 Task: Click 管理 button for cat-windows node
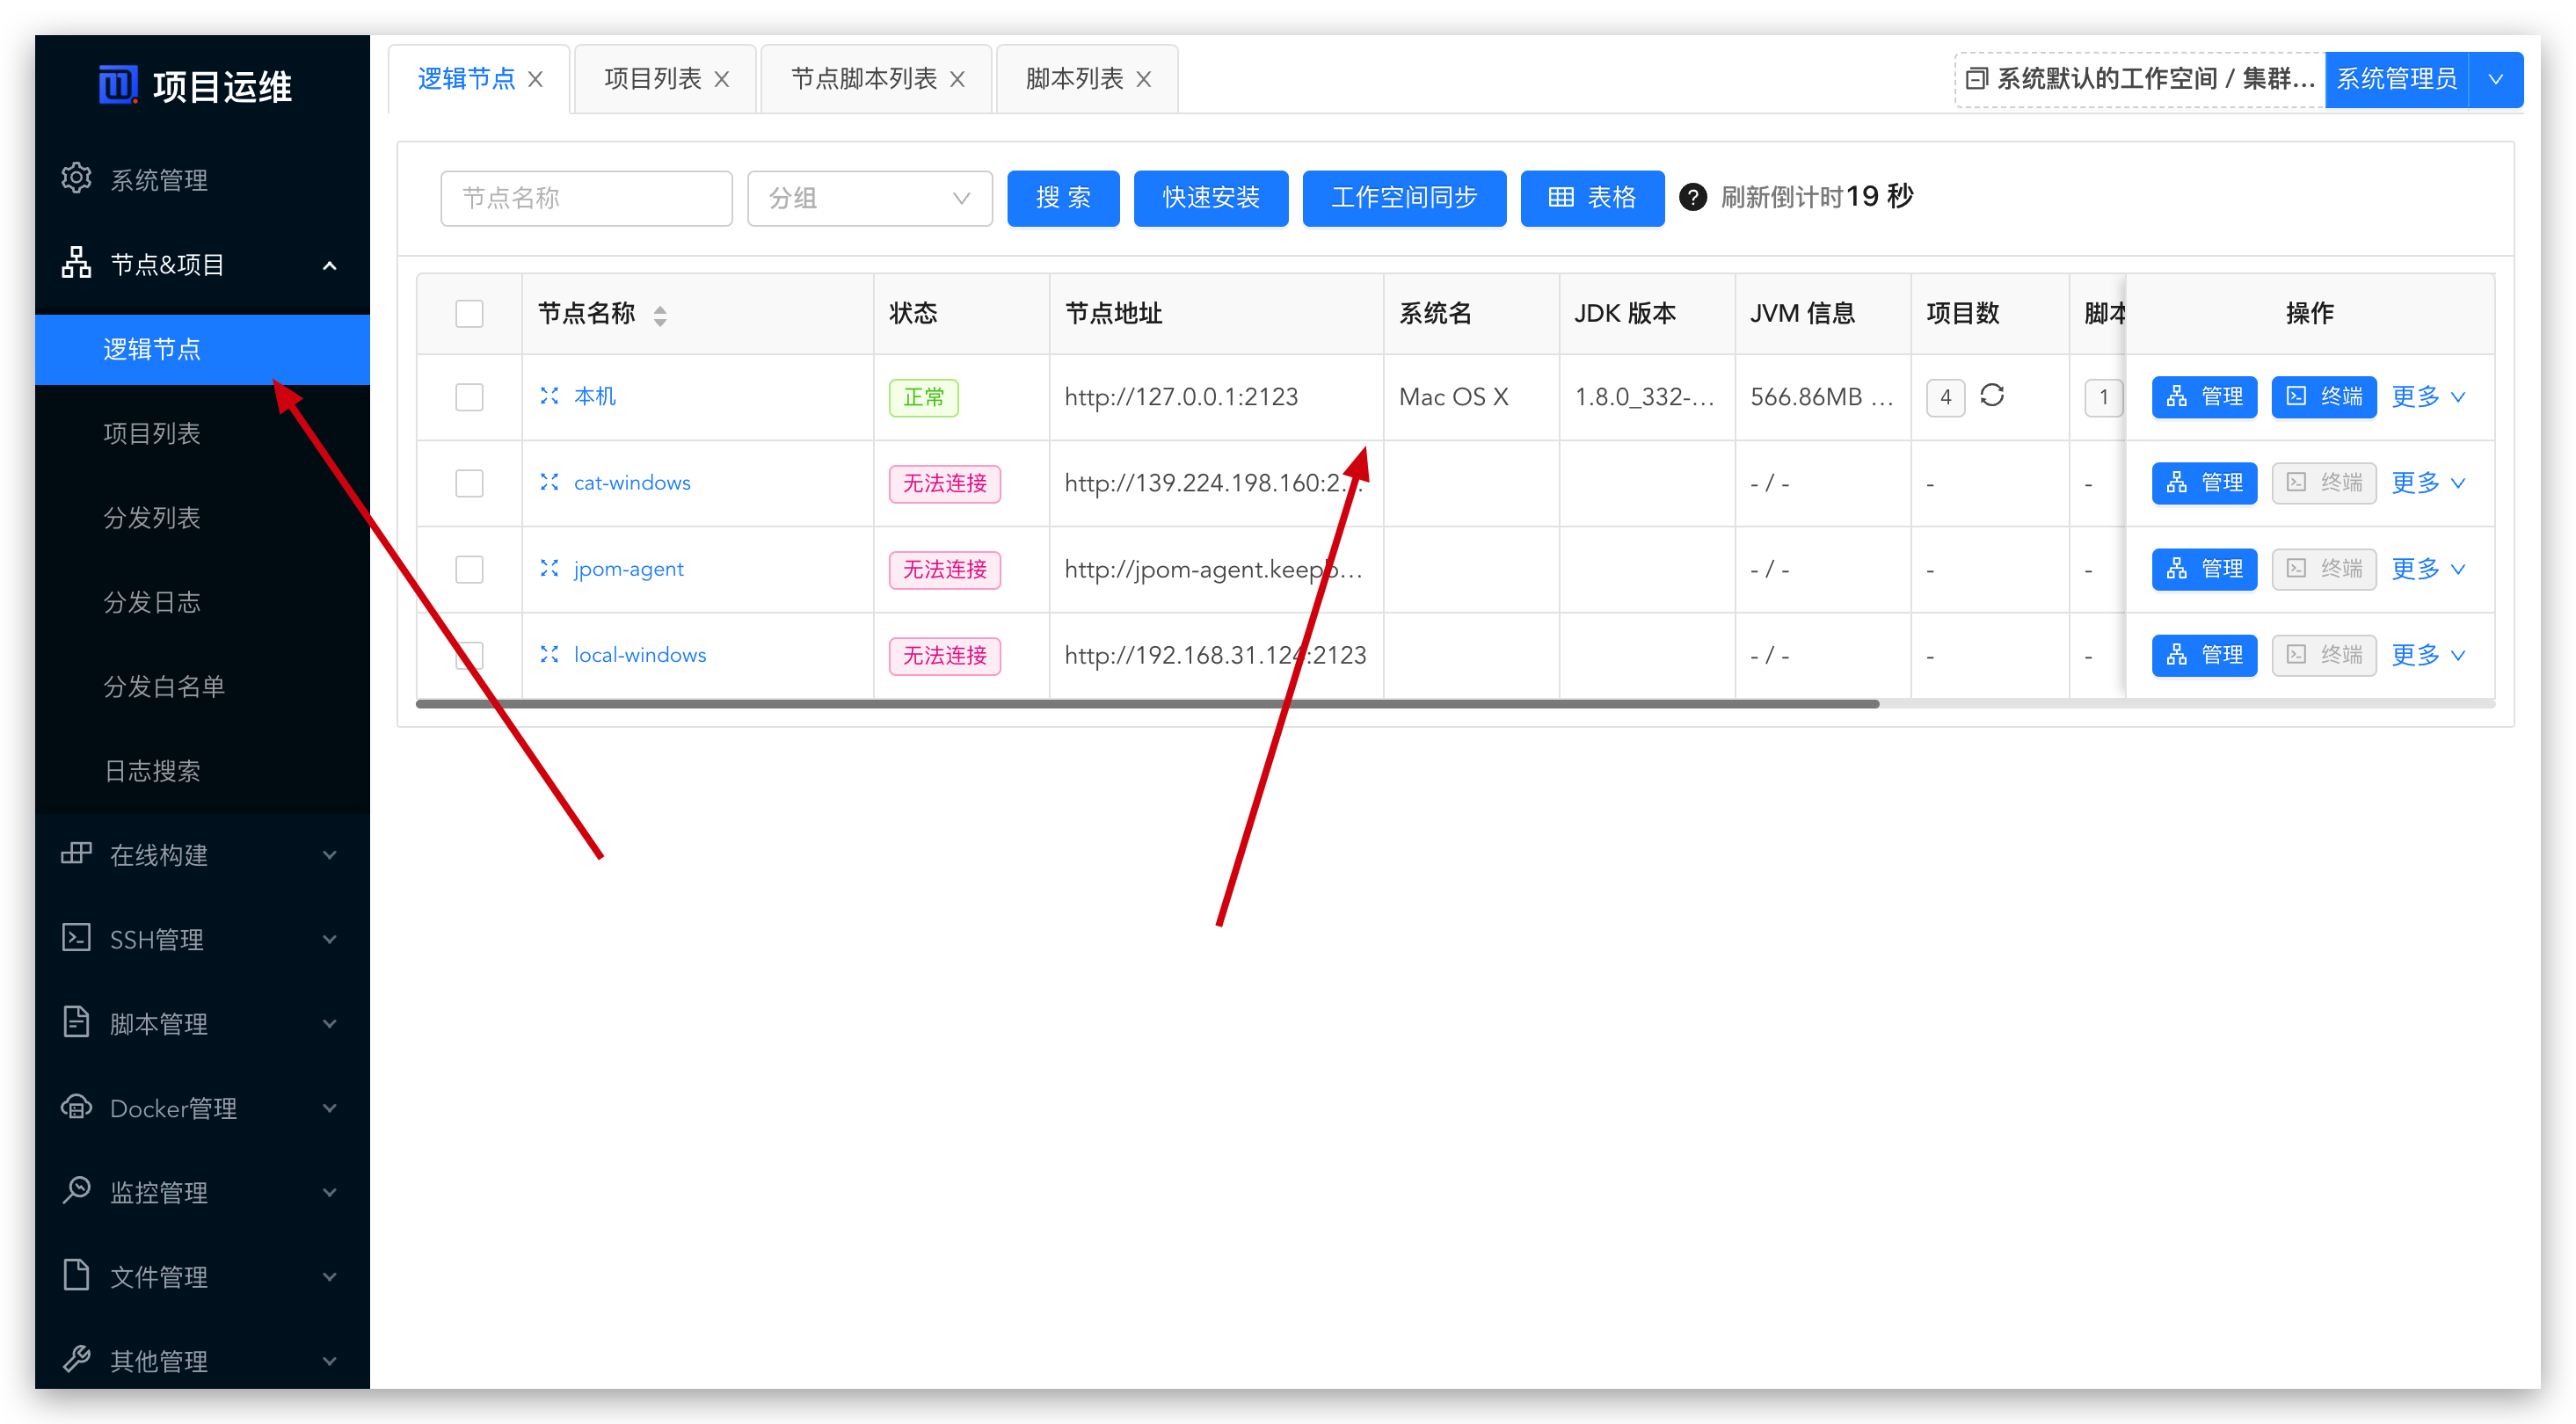(x=2204, y=483)
